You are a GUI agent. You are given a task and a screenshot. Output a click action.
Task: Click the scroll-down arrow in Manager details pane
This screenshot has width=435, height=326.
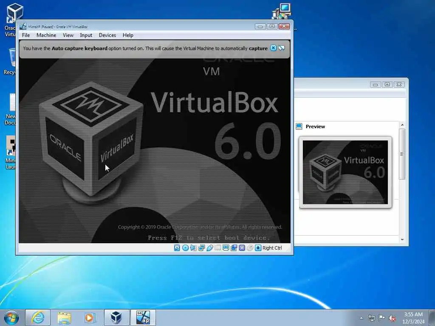(x=402, y=239)
